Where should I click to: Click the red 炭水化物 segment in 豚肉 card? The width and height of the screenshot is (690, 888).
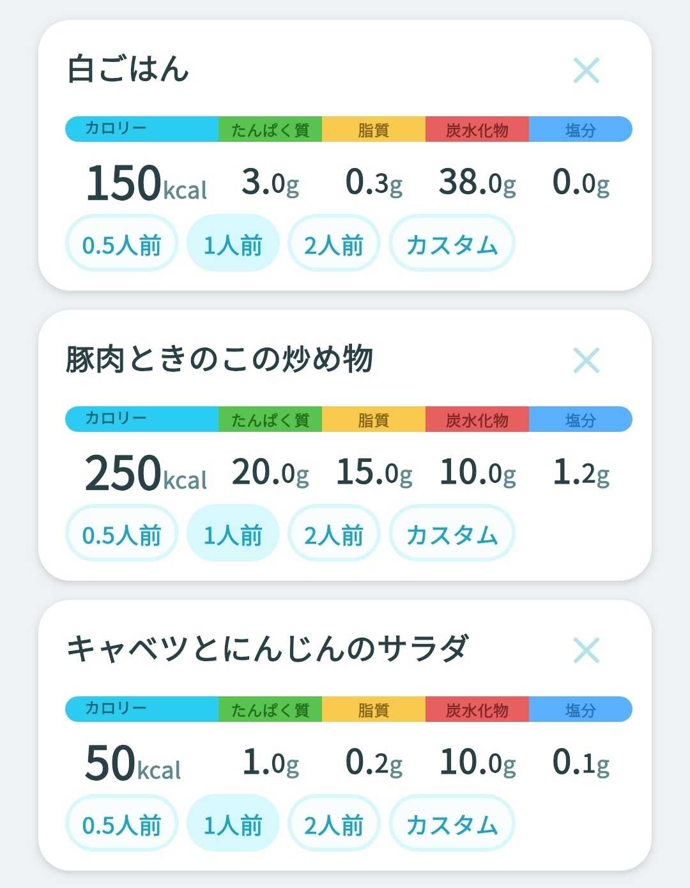[x=477, y=419]
